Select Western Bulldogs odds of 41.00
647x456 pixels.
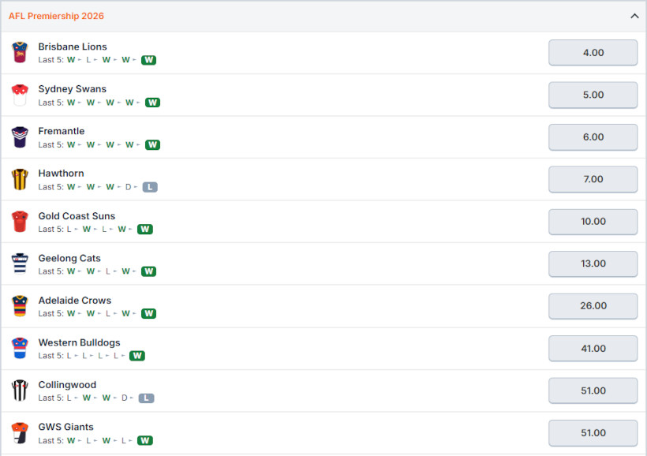pyautogui.click(x=593, y=348)
